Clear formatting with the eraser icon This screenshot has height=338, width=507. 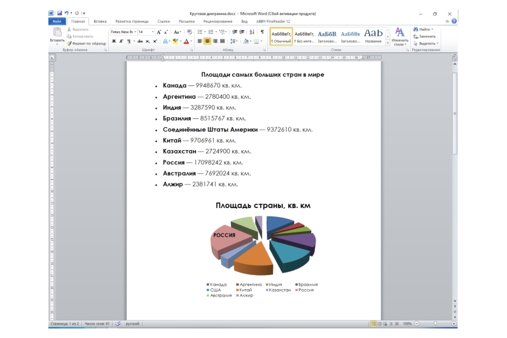[190, 32]
